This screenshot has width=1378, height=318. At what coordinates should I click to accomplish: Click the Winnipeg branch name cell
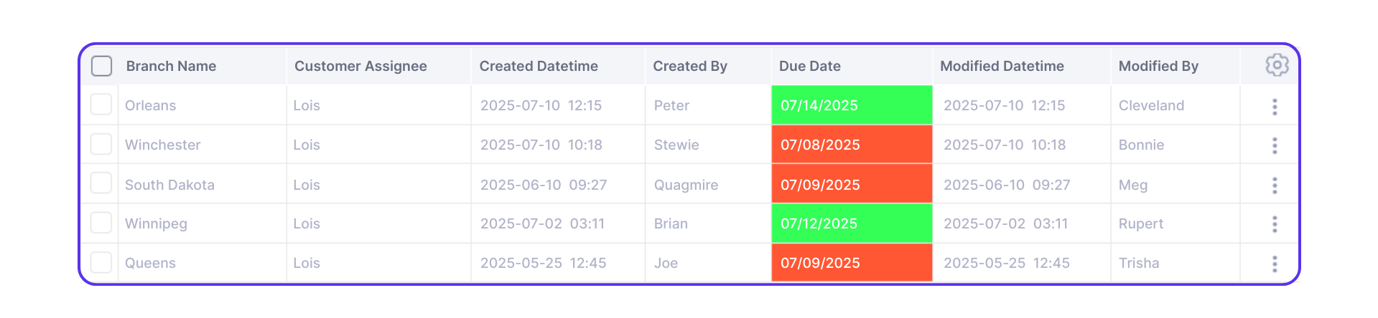click(156, 223)
